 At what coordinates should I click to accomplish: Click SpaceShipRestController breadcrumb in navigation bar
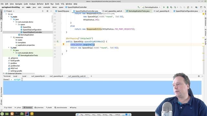click(x=76, y=7)
